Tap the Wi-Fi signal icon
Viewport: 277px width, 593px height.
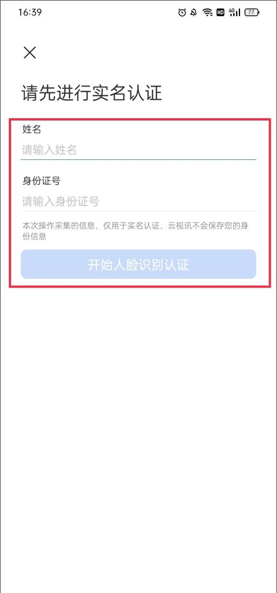coord(208,13)
